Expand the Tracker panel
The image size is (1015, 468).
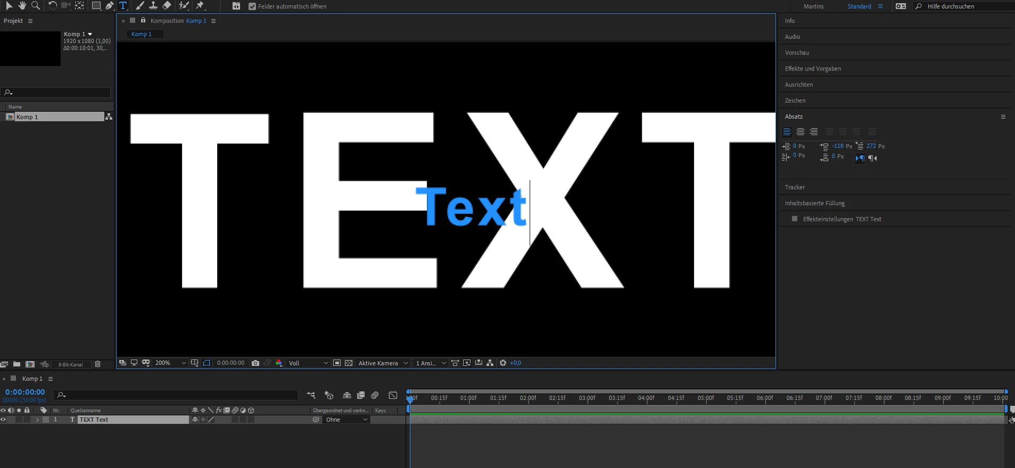coord(794,187)
